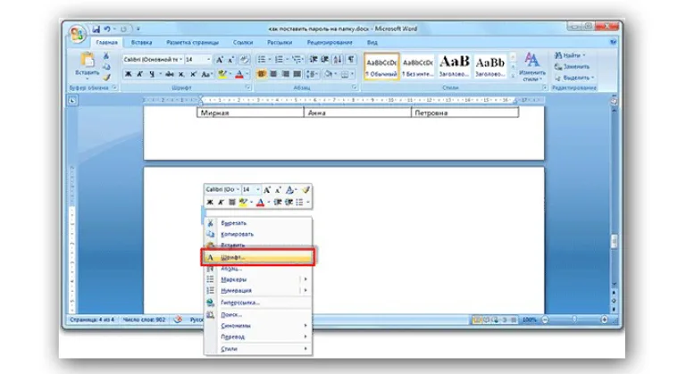Viewport: 686px width, 374px height.
Task: Decrease indent in ribbon paragraph group
Action: (x=314, y=60)
